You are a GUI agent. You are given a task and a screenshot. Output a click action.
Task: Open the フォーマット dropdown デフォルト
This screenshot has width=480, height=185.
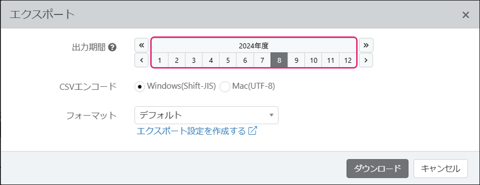click(206, 116)
